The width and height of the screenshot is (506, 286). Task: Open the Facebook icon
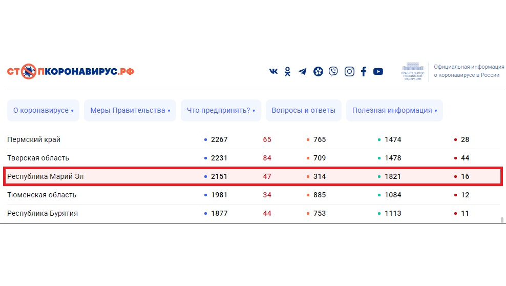(364, 71)
